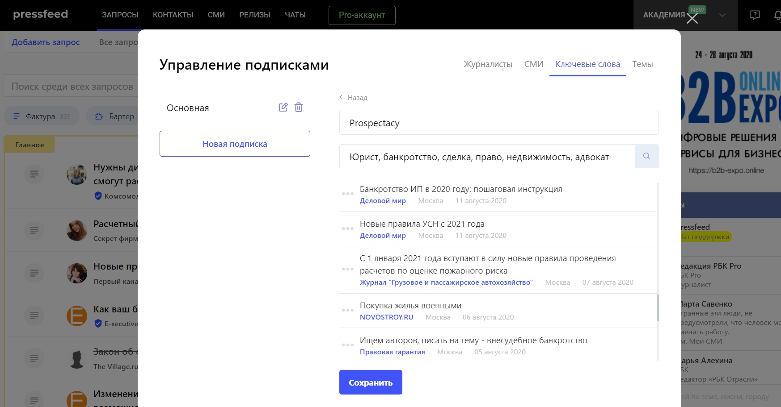The height and width of the screenshot is (407, 781).
Task: Click the Prospectacy subscription name field
Action: tap(498, 123)
